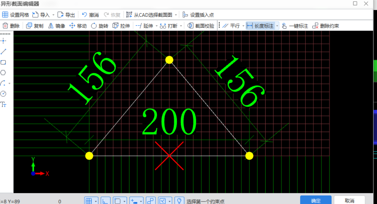Select the 镜像 mirror tool
This screenshot has width=377, height=204.
(x=57, y=26)
